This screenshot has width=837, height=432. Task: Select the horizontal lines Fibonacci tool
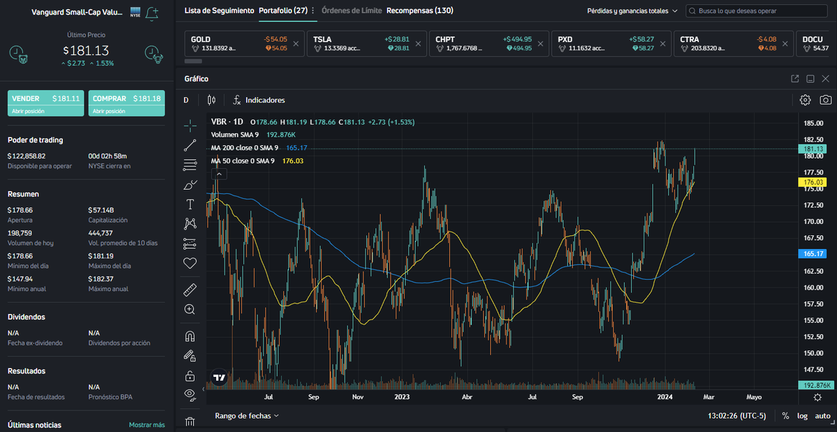coord(190,165)
